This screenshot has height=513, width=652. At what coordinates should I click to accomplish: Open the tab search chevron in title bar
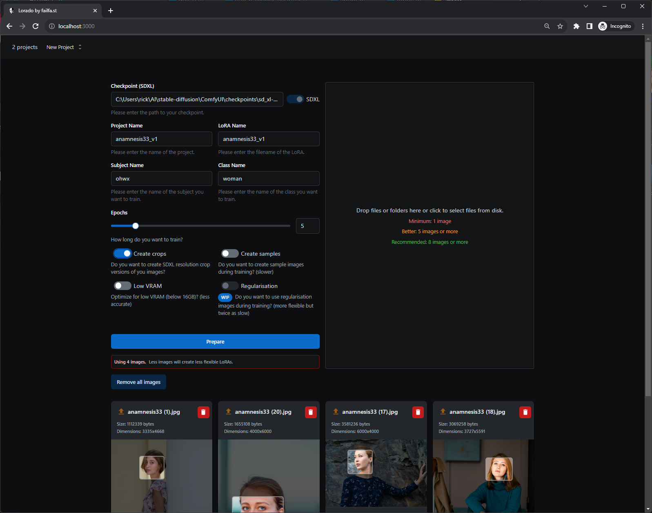586,6
